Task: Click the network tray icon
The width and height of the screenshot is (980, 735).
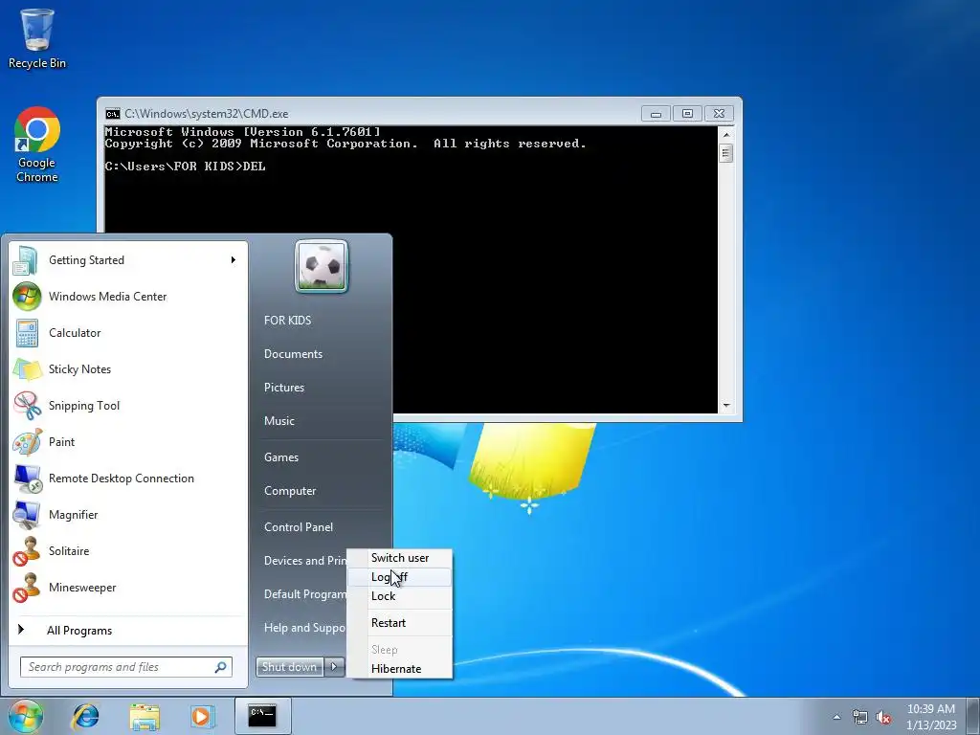Action: 860,717
